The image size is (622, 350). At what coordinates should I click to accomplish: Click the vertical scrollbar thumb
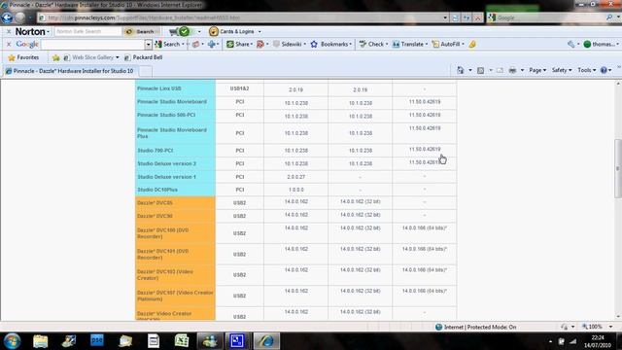[x=618, y=168]
